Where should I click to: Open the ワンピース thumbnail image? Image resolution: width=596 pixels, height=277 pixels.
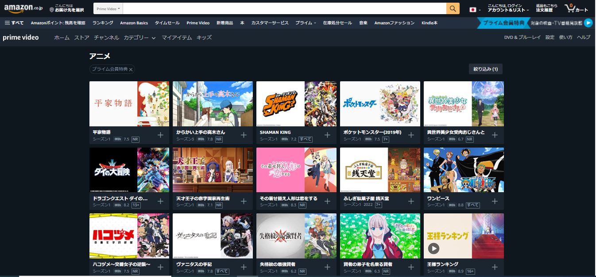click(x=464, y=170)
